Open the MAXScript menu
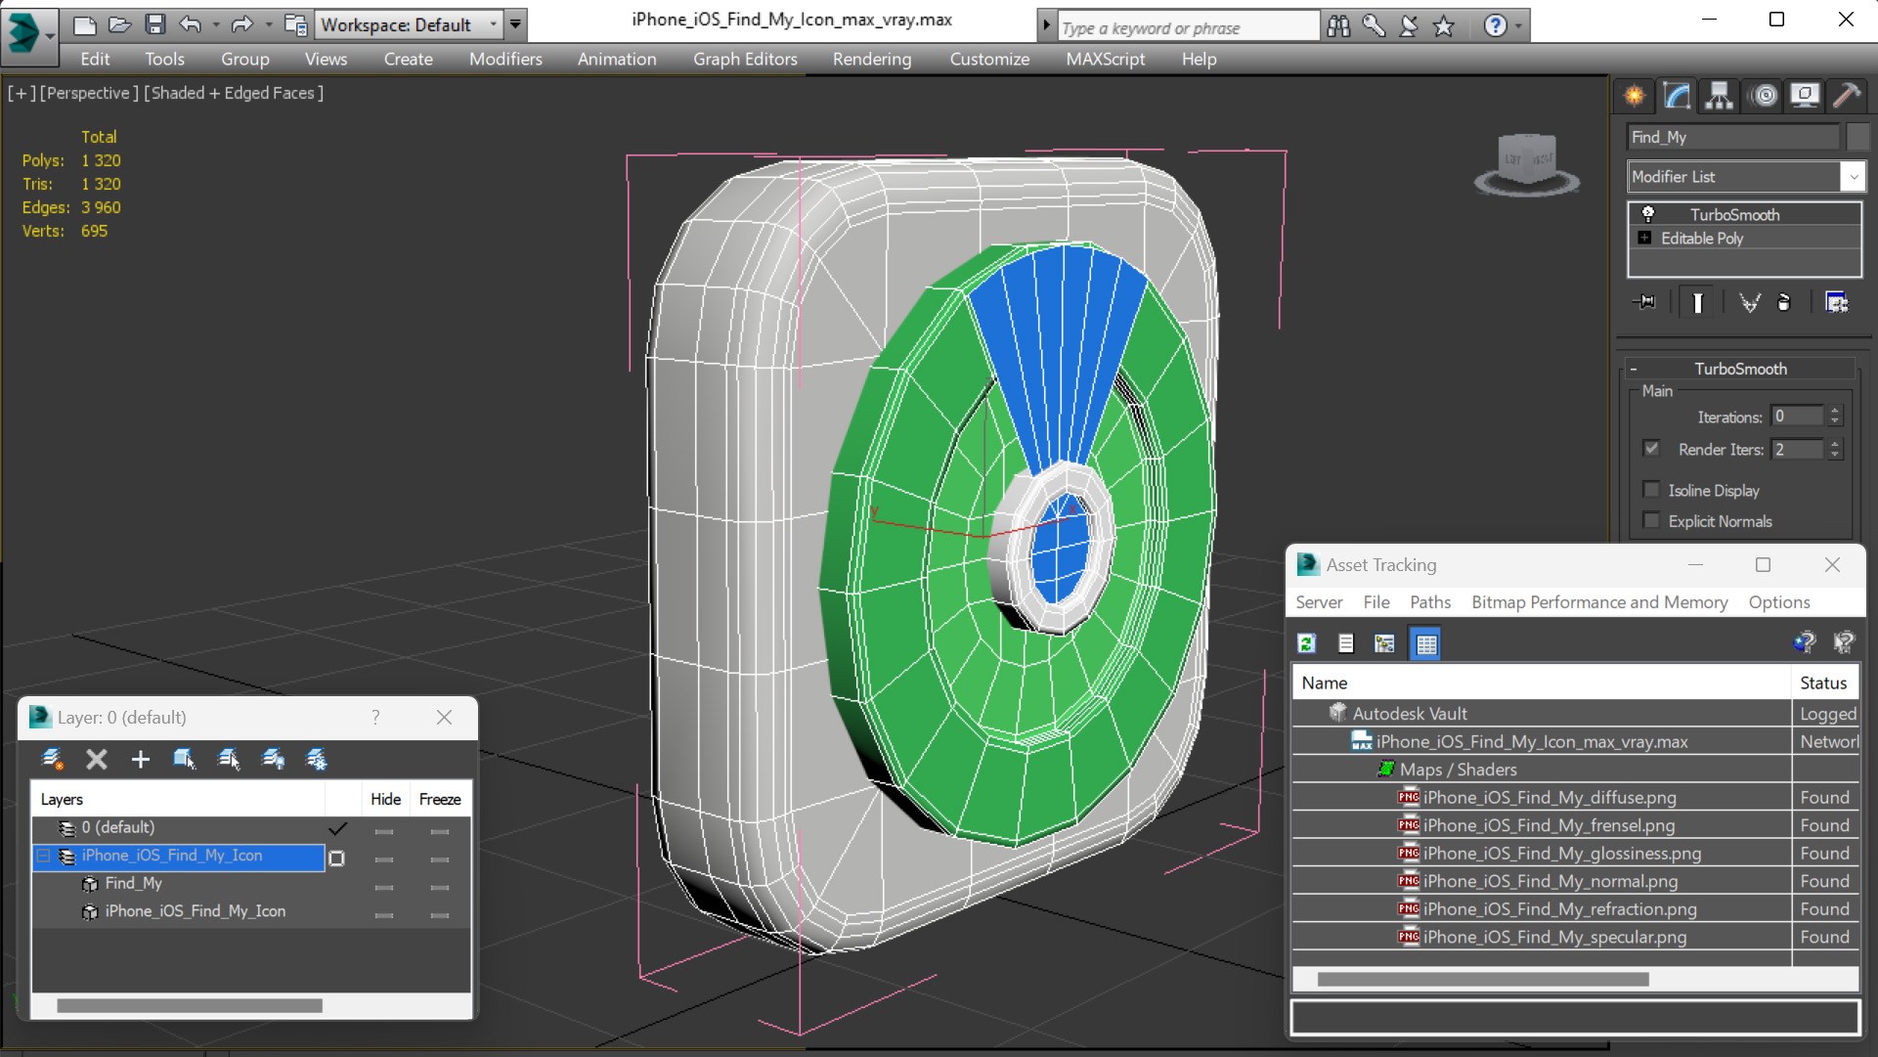Screen dimensions: 1878x1057 pyautogui.click(x=1106, y=59)
